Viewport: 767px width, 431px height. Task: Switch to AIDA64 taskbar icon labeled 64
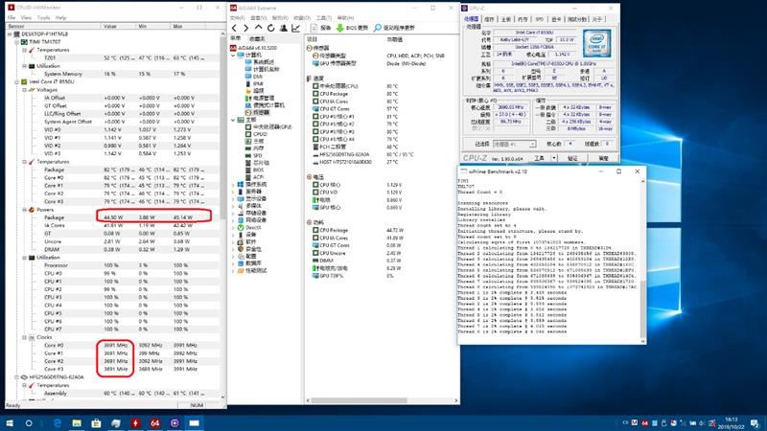(155, 423)
